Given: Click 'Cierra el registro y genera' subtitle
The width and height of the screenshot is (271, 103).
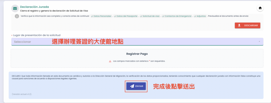Looking at the screenshot, I should point(54,11).
